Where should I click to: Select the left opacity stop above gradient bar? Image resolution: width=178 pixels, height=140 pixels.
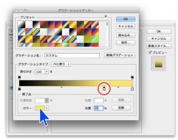pos(19,78)
